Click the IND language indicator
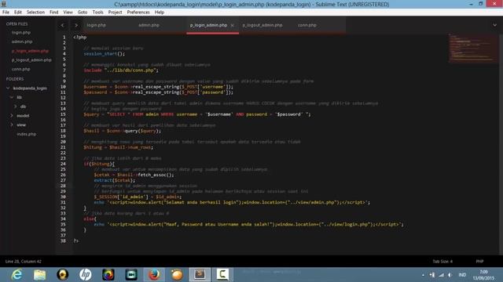 [x=462, y=275]
